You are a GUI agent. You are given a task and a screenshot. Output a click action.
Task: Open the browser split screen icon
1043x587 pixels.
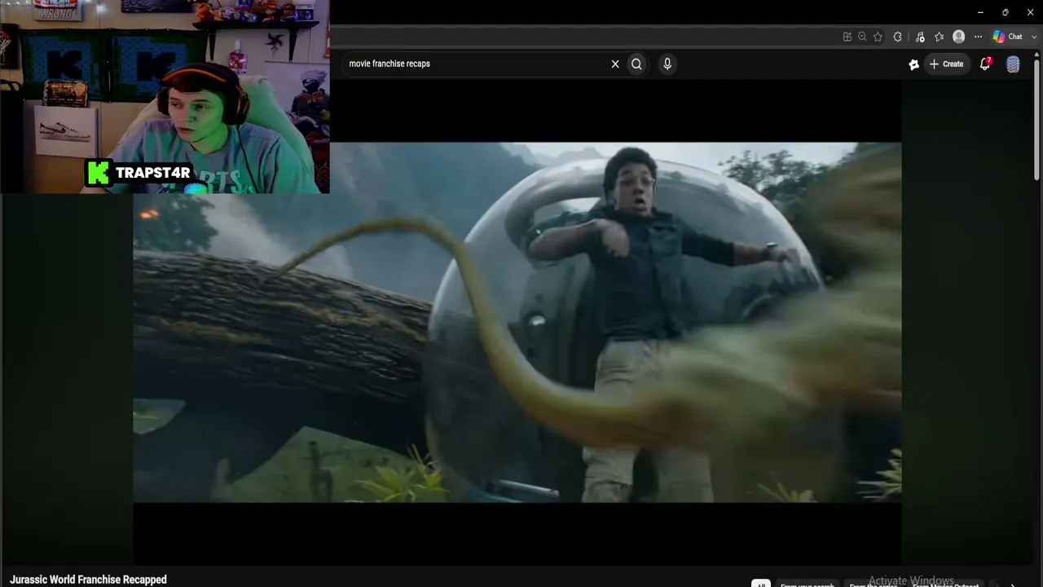pyautogui.click(x=847, y=37)
